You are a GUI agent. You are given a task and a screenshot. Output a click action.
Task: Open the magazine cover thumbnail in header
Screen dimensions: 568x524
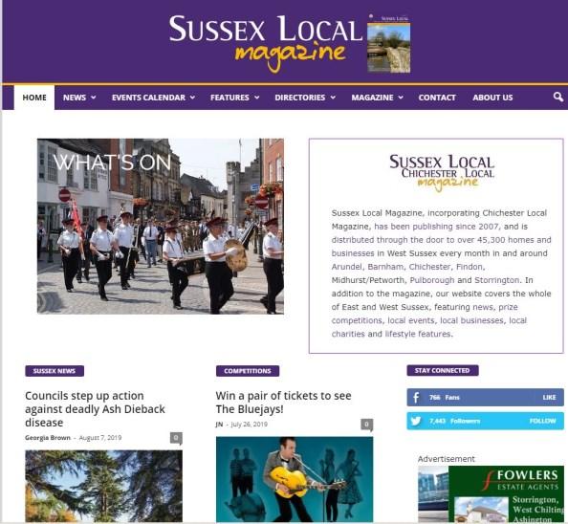[x=388, y=44]
